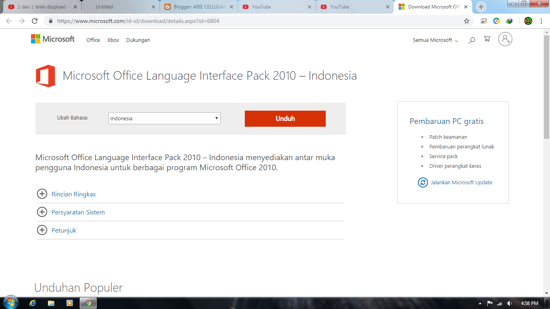The image size is (550, 309).
Task: Click the Jalankan Microsoft Update link
Action: click(461, 183)
